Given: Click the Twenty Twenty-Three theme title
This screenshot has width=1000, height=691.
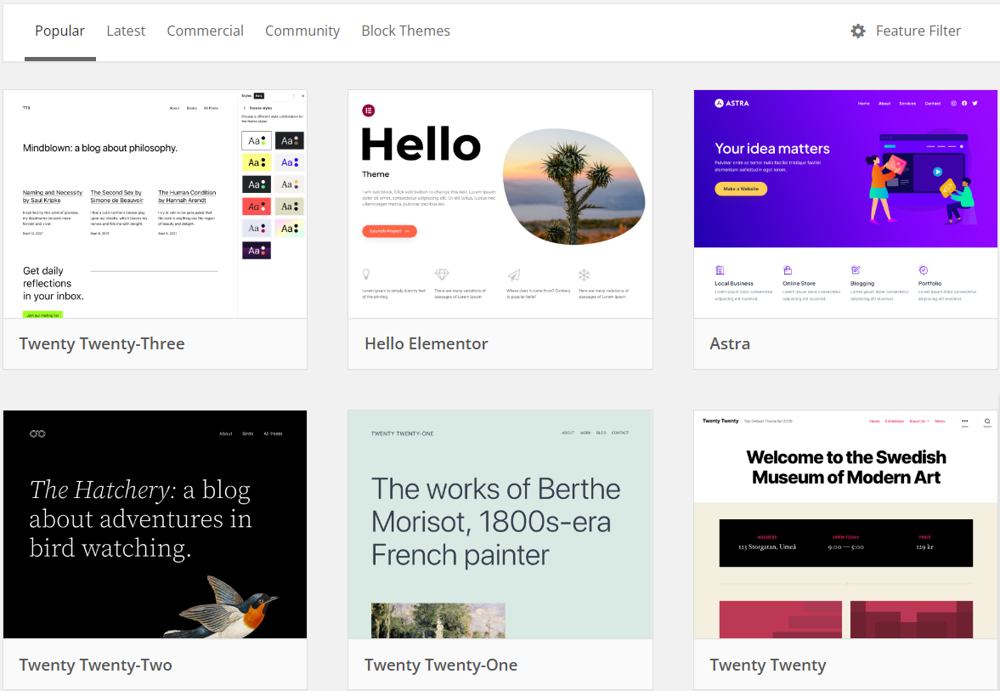Looking at the screenshot, I should click(x=102, y=344).
